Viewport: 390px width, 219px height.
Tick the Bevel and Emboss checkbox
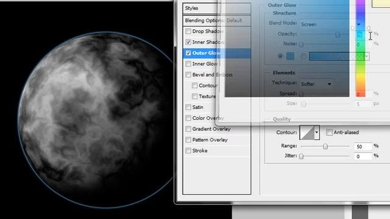click(188, 75)
